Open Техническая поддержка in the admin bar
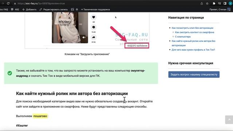233x131 pixels. point(95,9)
